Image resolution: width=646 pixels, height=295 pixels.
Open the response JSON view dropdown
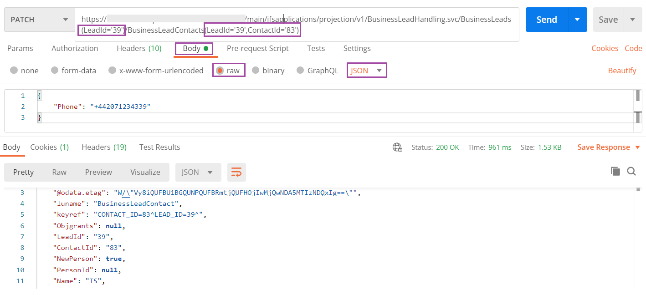pos(198,172)
